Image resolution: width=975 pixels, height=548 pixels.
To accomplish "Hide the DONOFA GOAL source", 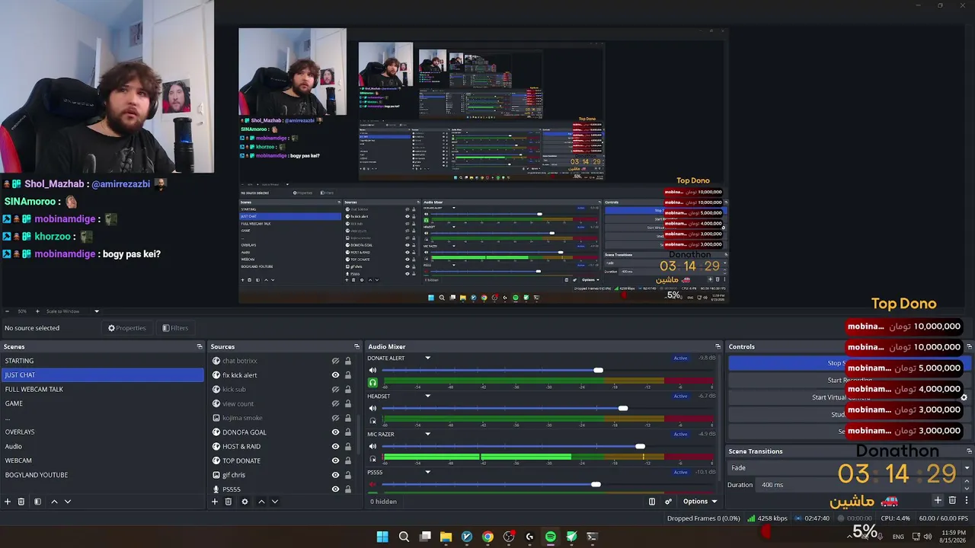I will (x=335, y=432).
